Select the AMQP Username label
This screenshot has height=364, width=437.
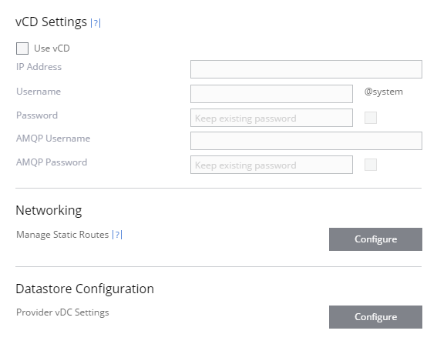(53, 139)
